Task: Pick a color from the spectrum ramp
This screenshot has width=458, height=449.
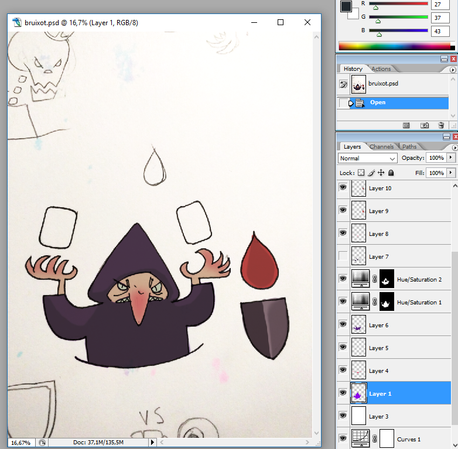Action: tap(394, 46)
